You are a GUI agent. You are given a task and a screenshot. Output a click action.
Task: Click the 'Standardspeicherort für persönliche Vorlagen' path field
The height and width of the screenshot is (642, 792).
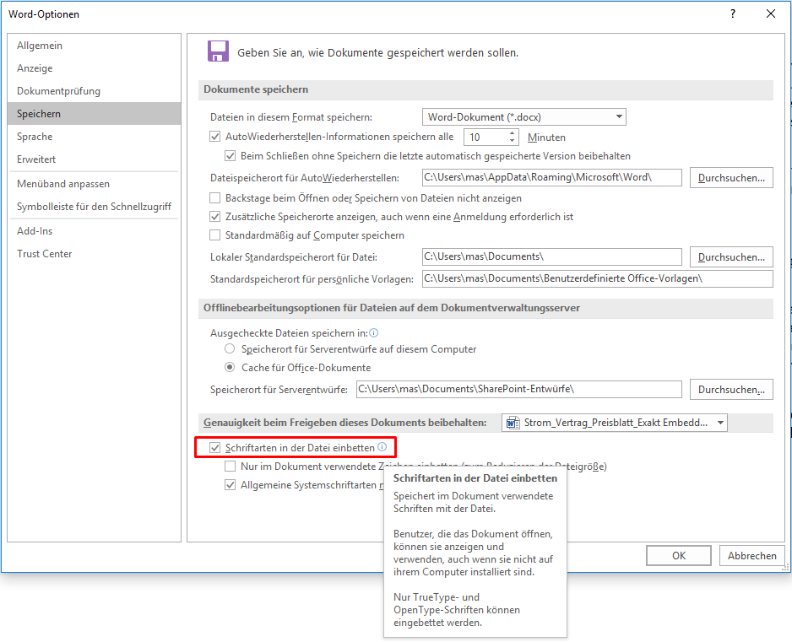(597, 279)
